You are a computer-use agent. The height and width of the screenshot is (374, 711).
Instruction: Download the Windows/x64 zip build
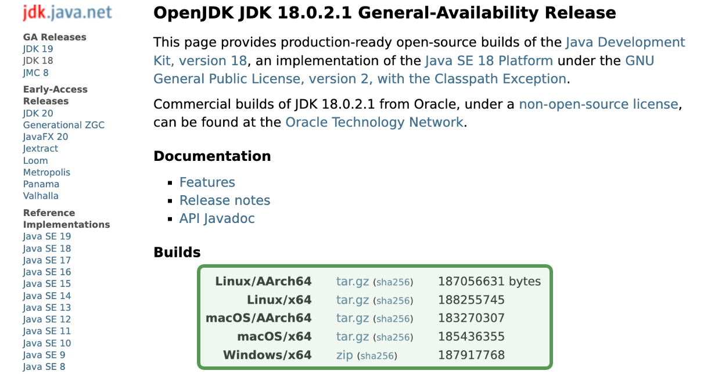(x=344, y=355)
